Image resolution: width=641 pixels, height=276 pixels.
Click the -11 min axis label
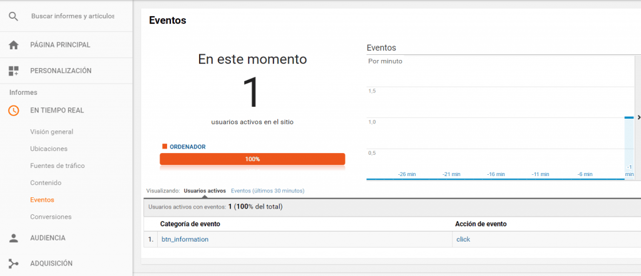pyautogui.click(x=540, y=174)
